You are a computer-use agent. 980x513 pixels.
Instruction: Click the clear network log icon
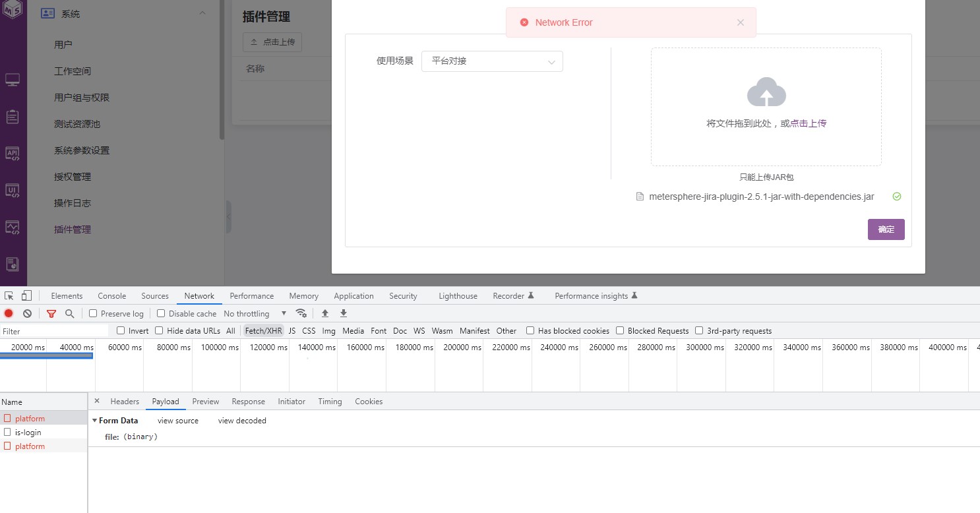coord(27,313)
